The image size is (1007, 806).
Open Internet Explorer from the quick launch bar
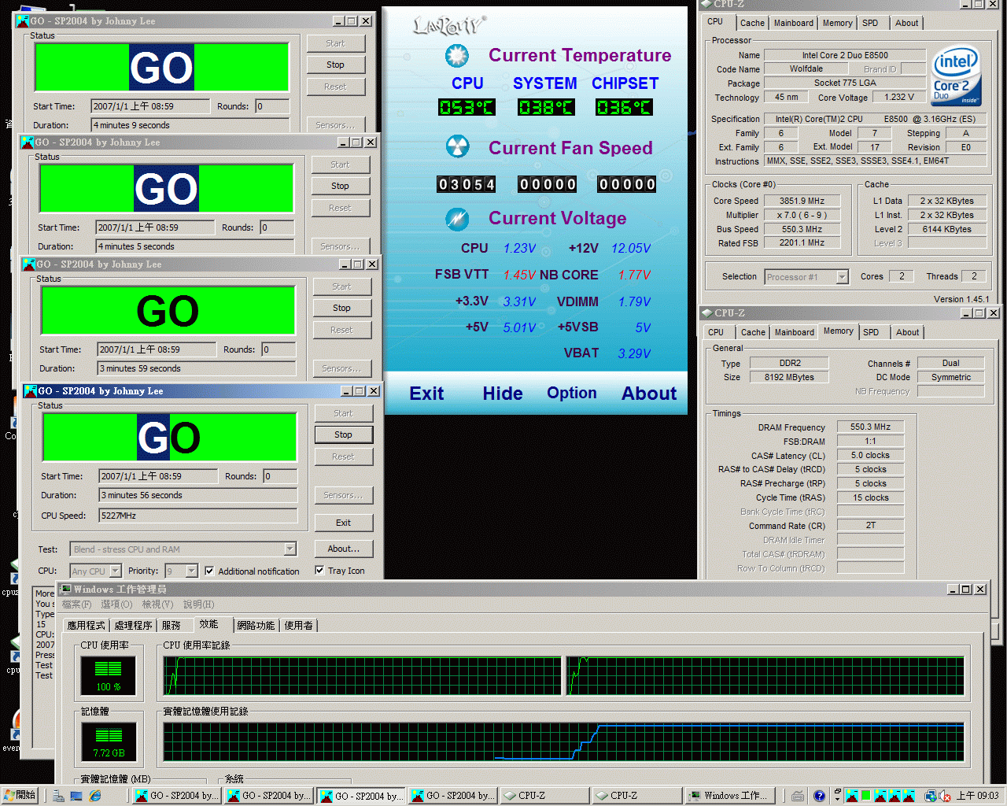[95, 796]
